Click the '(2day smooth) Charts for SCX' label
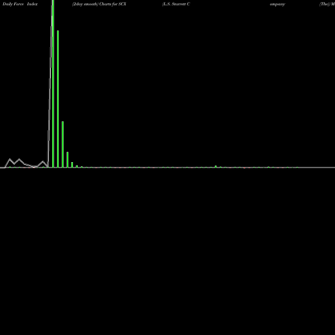Image resolution: width=335 pixels, height=335 pixels. (99, 4)
